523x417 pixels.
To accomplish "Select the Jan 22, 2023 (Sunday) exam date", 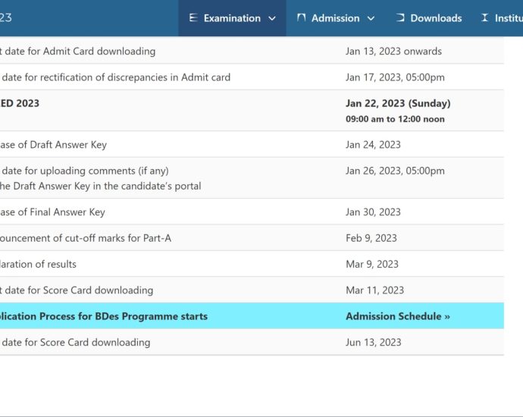I will (x=398, y=103).
